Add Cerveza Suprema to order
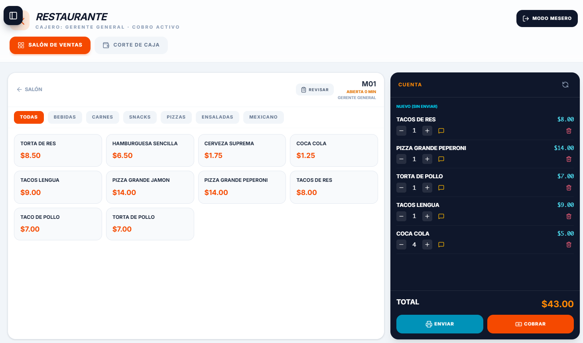 (x=242, y=150)
